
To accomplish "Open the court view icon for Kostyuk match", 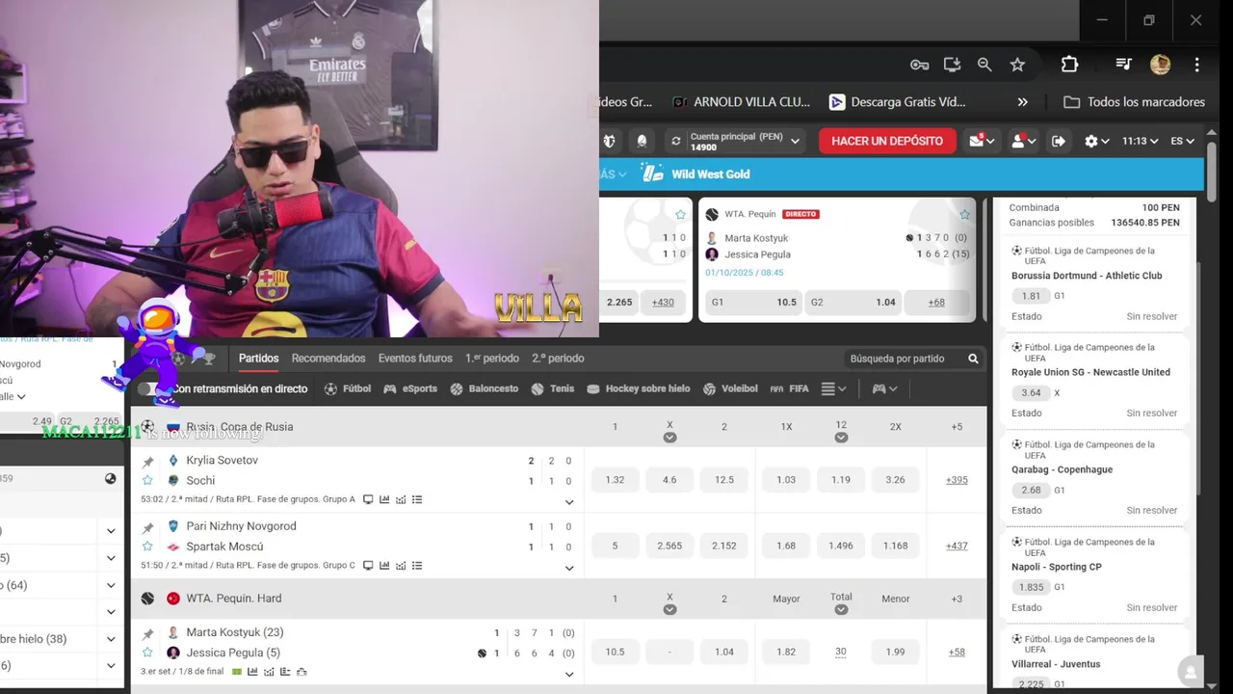I will click(x=237, y=671).
